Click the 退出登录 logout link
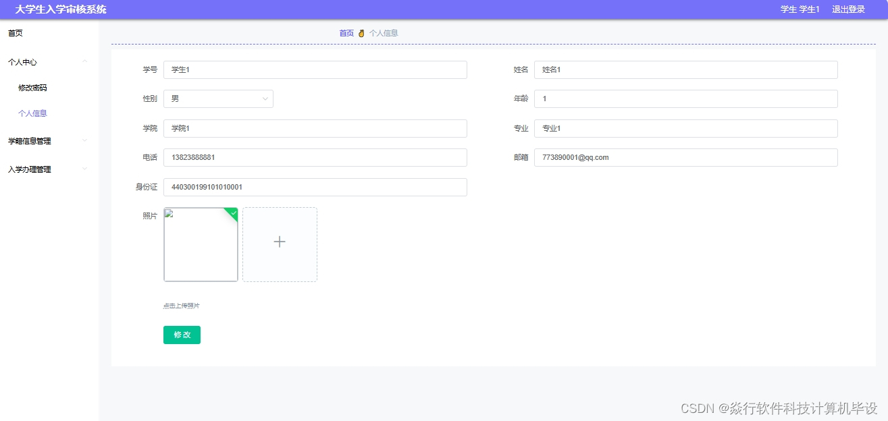Image resolution: width=888 pixels, height=421 pixels. (x=849, y=9)
